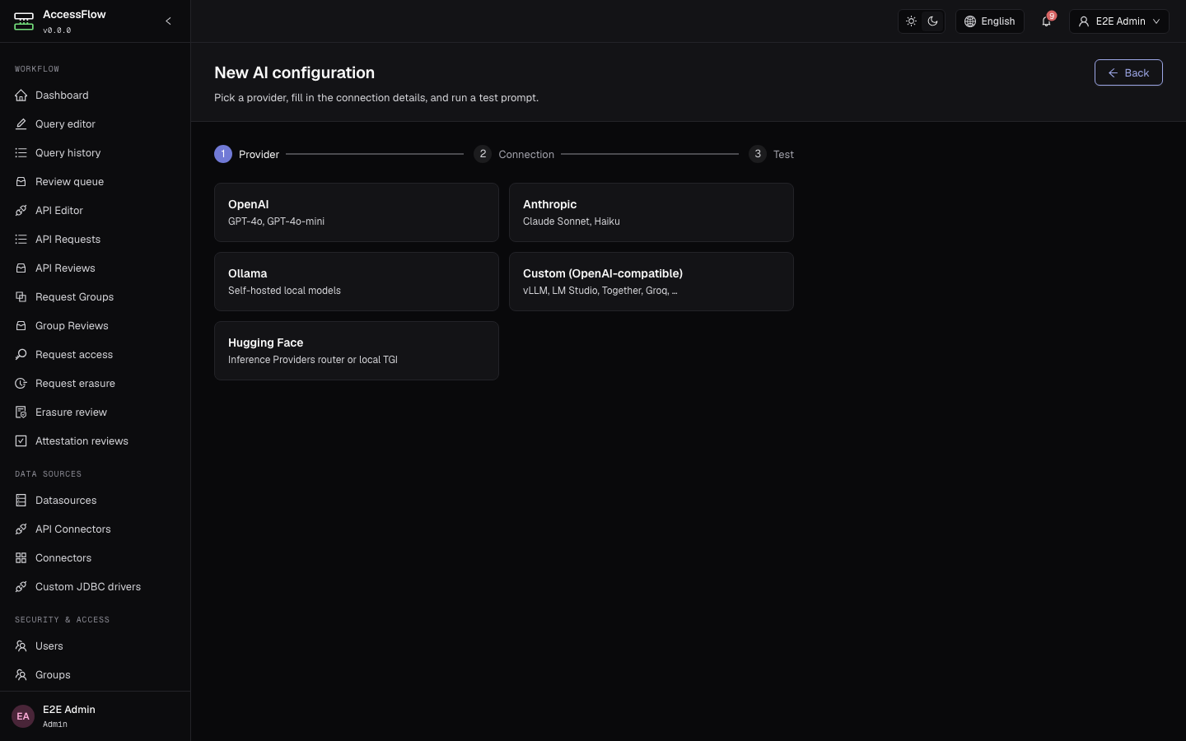Click the v0.0.0 version text

pyautogui.click(x=57, y=30)
